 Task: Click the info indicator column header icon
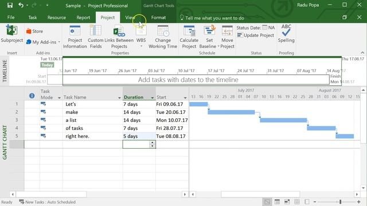[x=32, y=96]
